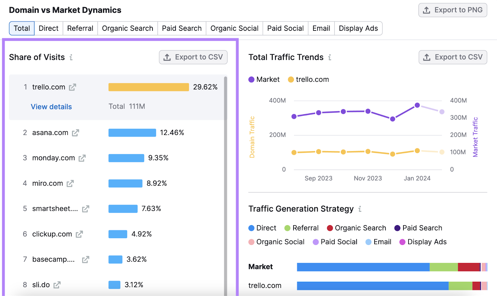The height and width of the screenshot is (296, 497).
Task: Click the clickup.com domain name
Action: 52,234
